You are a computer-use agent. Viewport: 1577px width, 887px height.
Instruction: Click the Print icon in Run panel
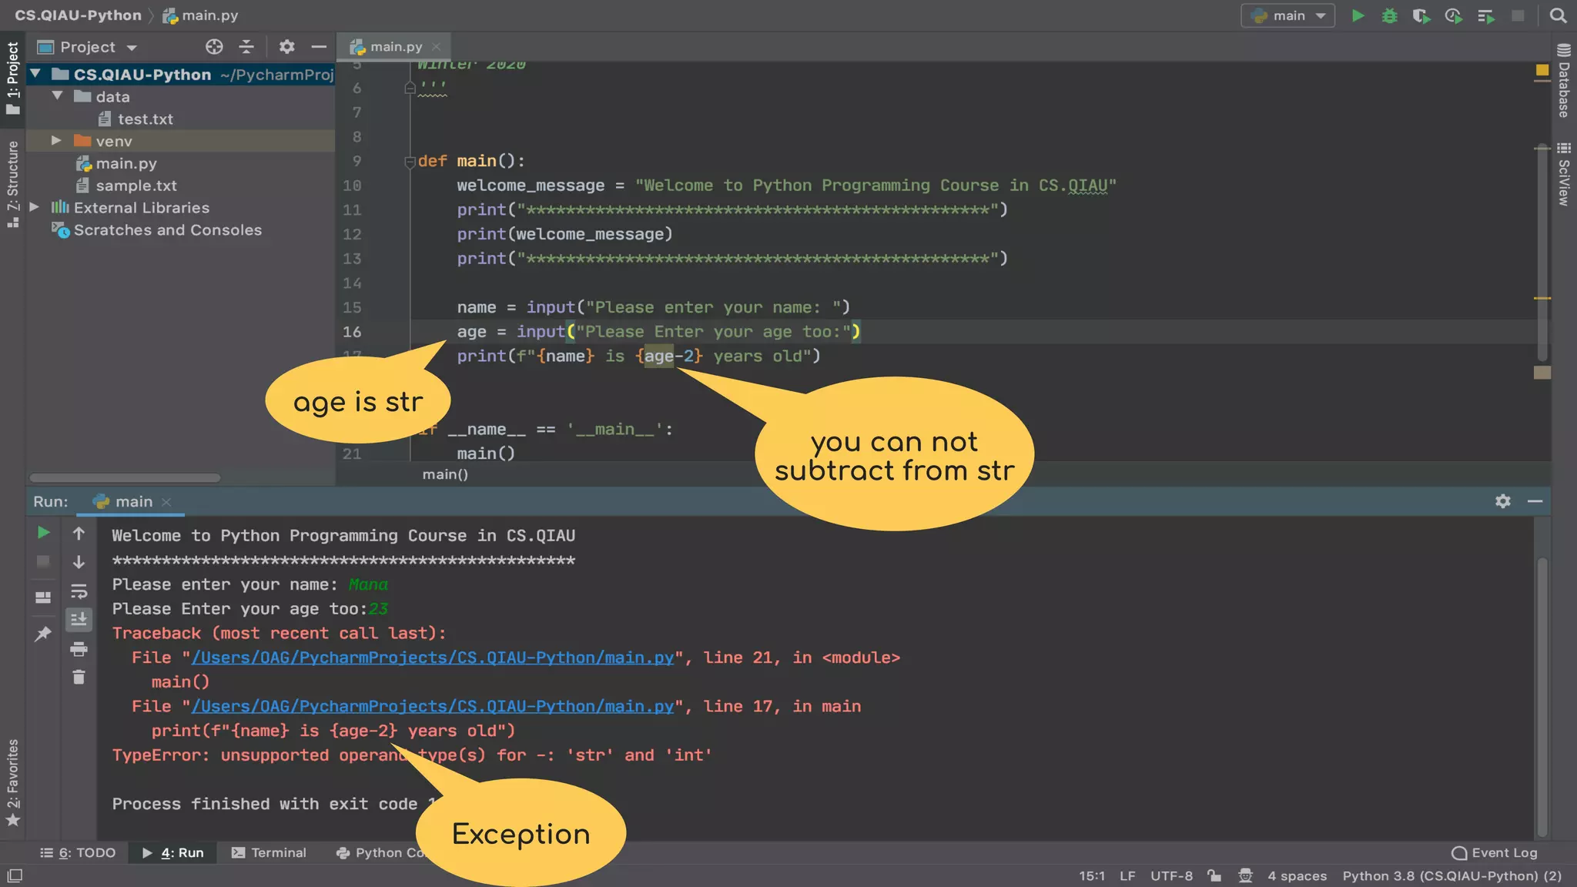[x=79, y=649]
